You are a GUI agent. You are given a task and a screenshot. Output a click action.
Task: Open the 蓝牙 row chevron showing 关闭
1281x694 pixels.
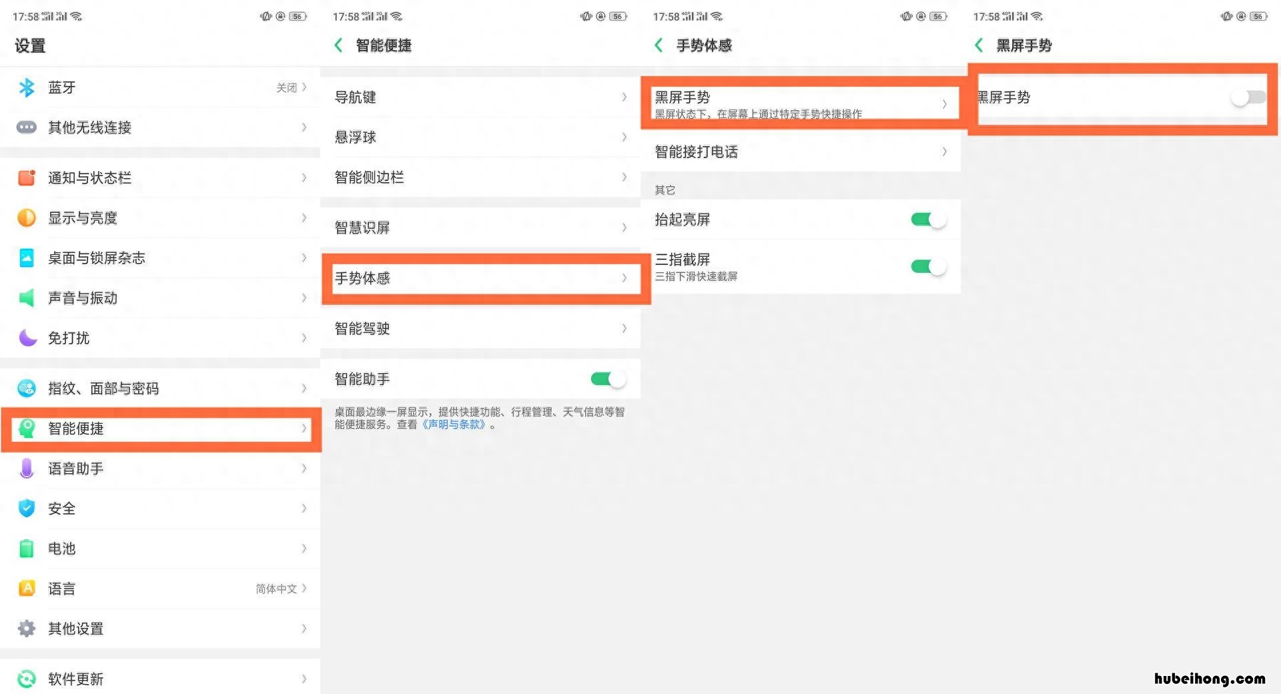(x=304, y=87)
